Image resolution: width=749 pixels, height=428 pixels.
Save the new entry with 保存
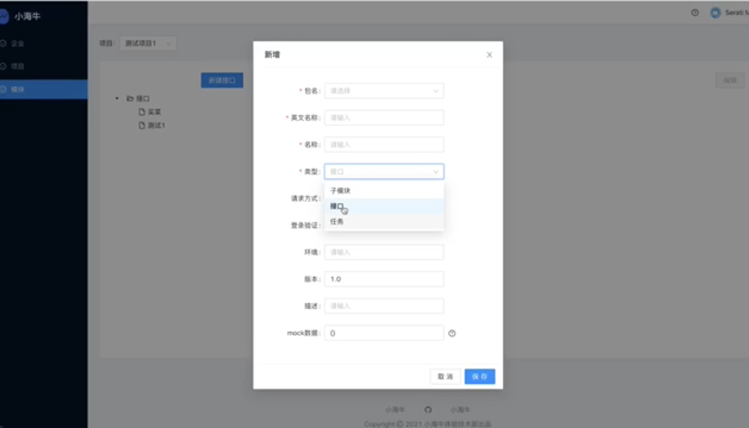[480, 376]
